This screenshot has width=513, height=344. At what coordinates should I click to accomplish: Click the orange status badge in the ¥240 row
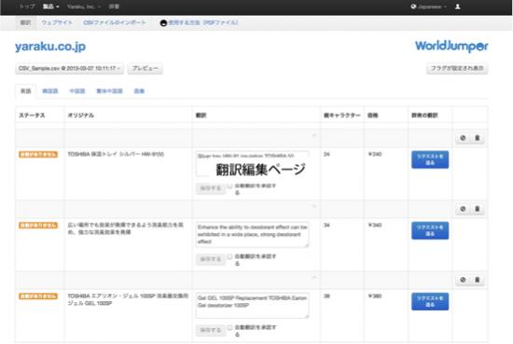tap(38, 155)
